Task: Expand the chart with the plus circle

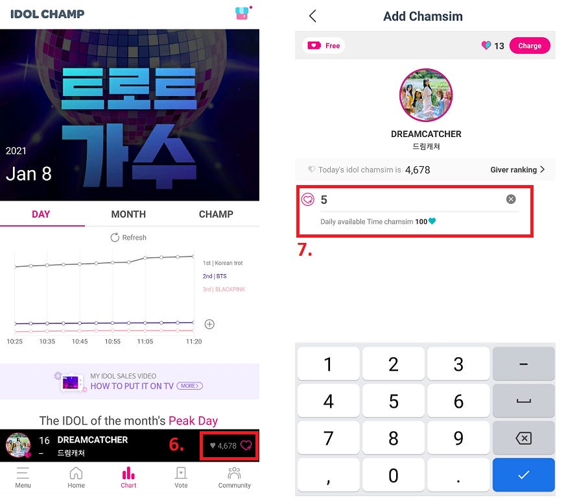Action: tap(209, 324)
